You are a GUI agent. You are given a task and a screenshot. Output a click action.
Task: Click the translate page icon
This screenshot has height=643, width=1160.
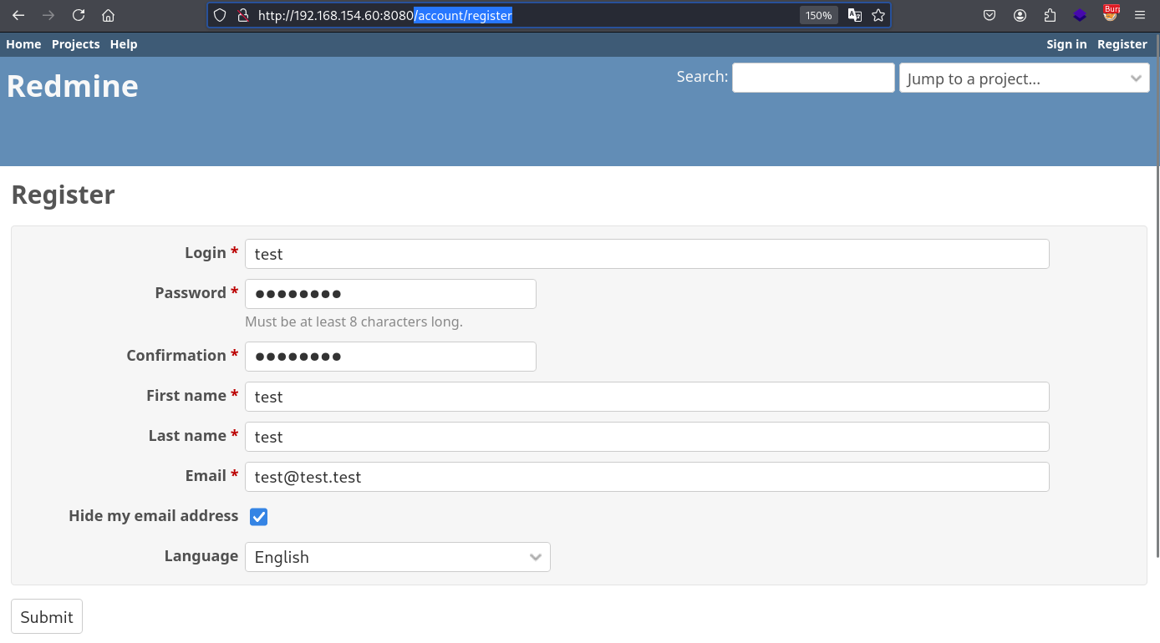coord(855,15)
